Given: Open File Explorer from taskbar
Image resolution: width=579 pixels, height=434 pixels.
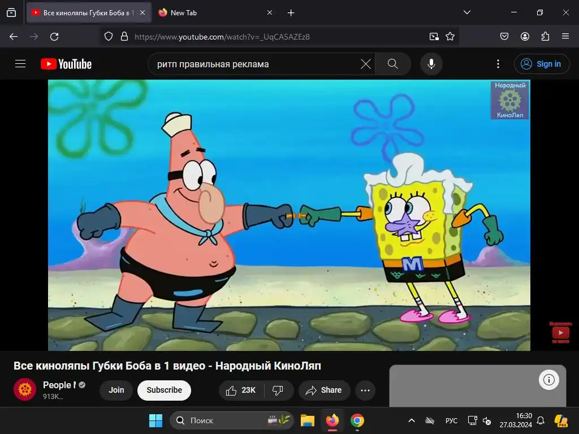Looking at the screenshot, I should click(307, 420).
